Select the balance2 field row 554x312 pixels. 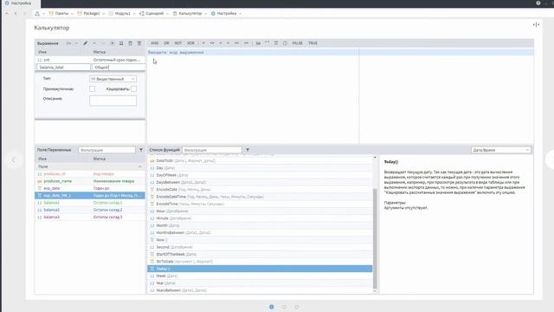pyautogui.click(x=90, y=210)
